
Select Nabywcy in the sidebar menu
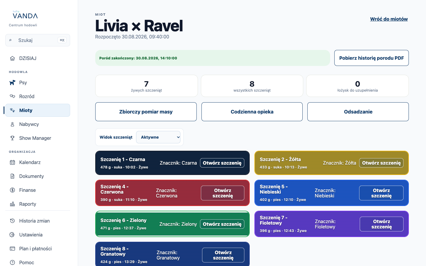pyautogui.click(x=38, y=124)
